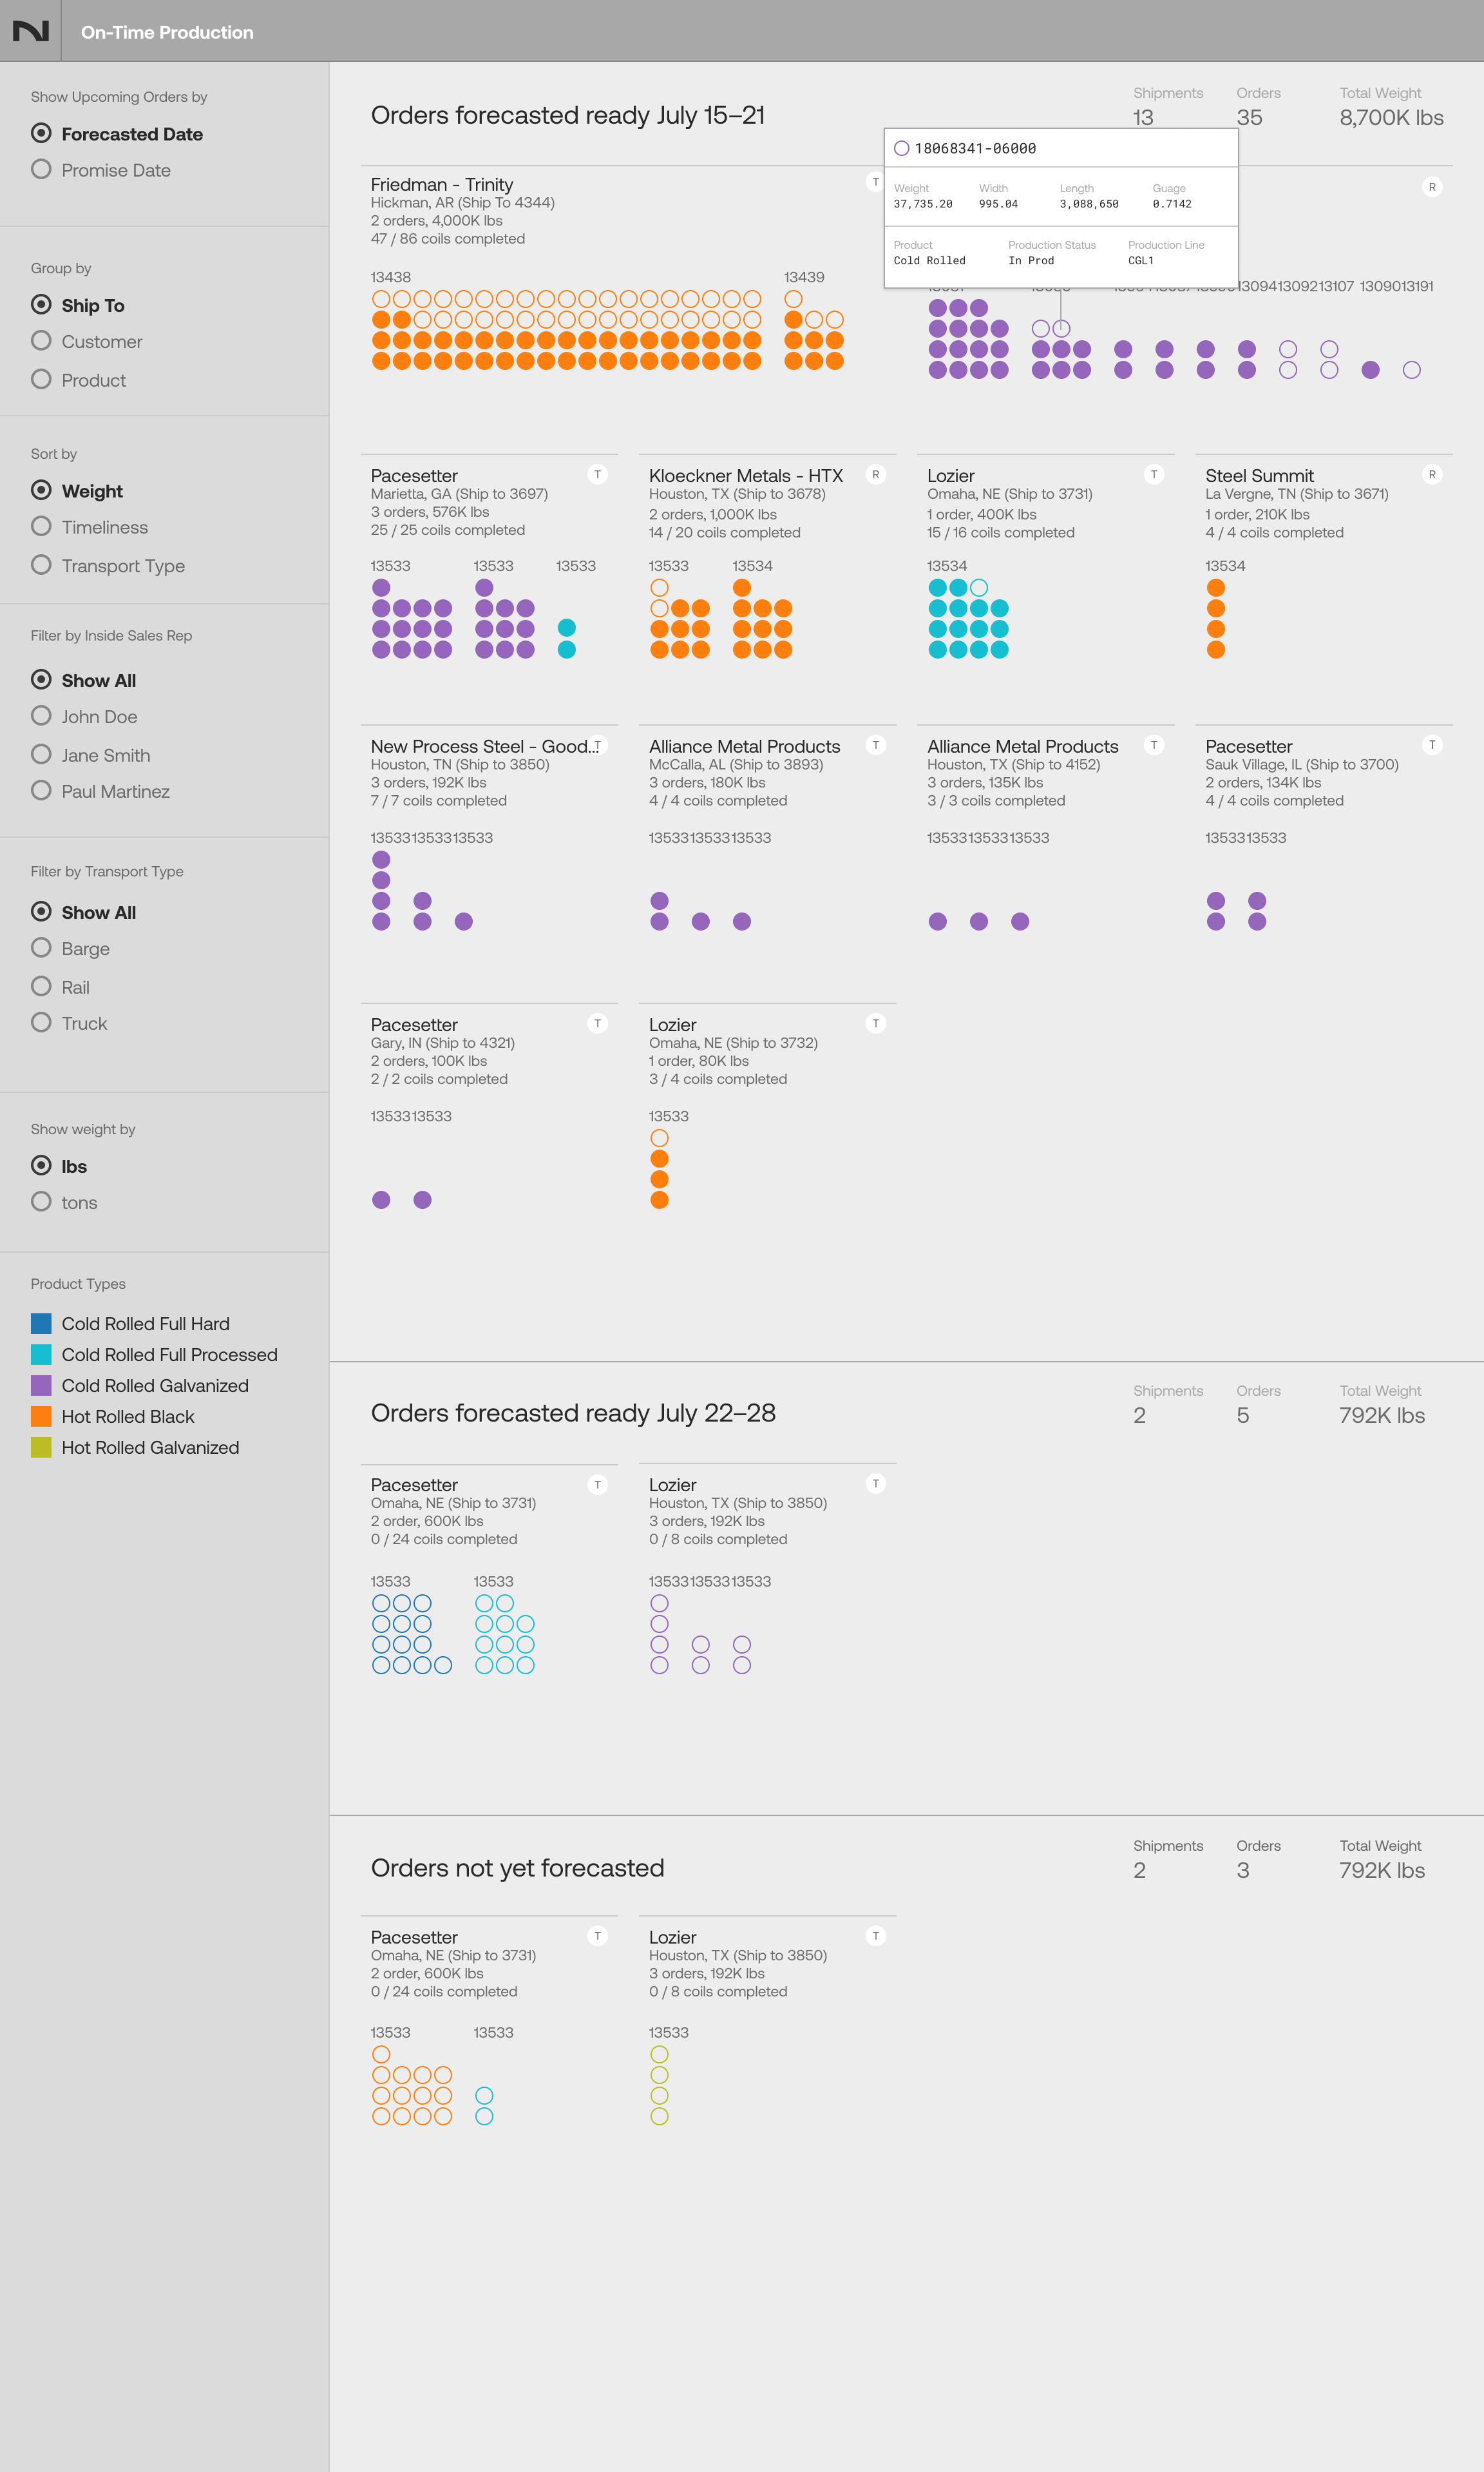Click Cold Rolled Galvanized color swatch
The height and width of the screenshot is (2472, 1484).
[x=41, y=1386]
